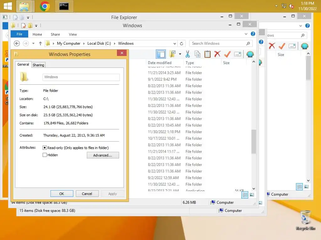Toggle the Read-only attribute checkbox

45,147
